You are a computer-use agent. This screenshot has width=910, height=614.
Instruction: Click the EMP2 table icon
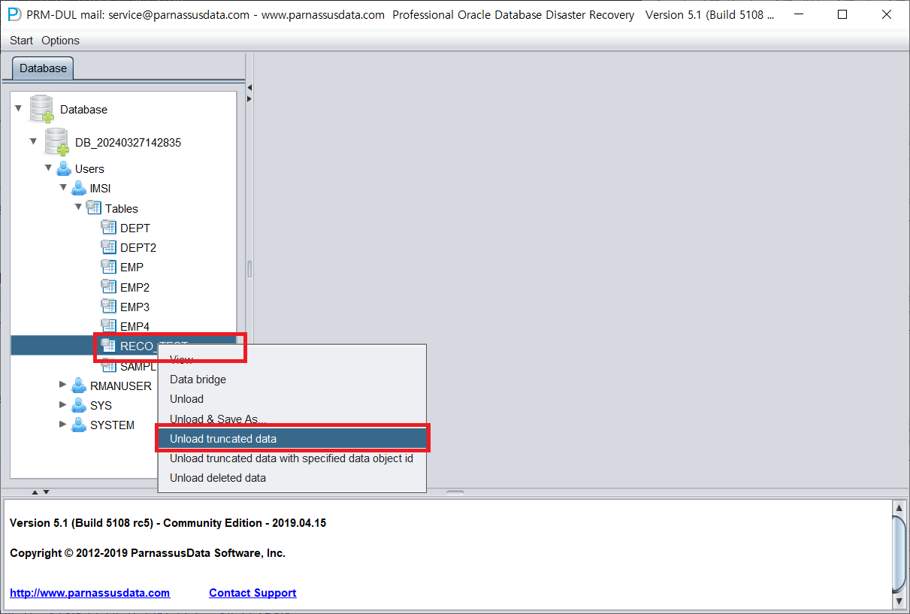coord(108,287)
